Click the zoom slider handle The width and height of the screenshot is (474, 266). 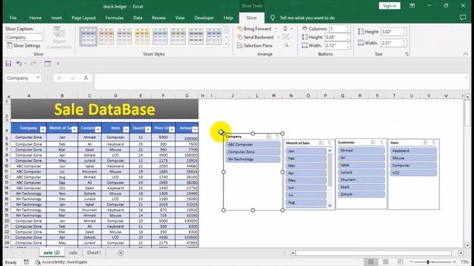[x=428, y=262]
